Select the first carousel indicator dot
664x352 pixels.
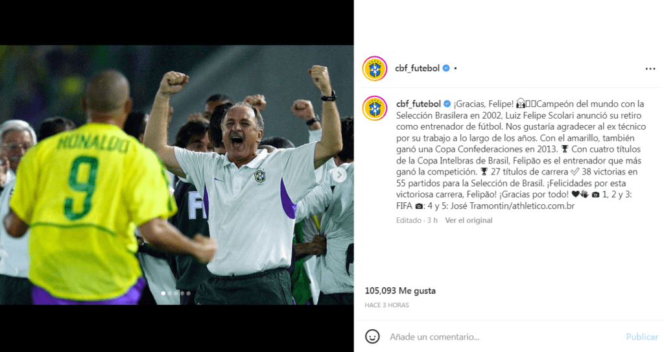pyautogui.click(x=163, y=293)
